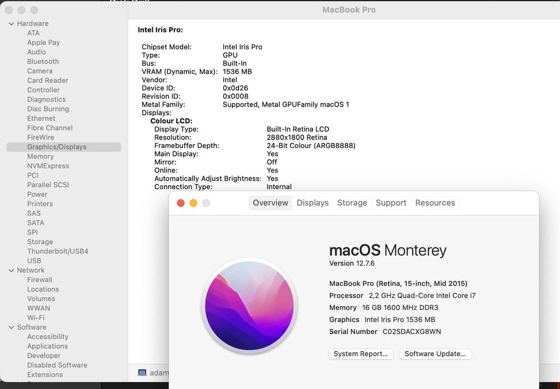
Task: Switch to the Overview tab
Action: click(270, 203)
